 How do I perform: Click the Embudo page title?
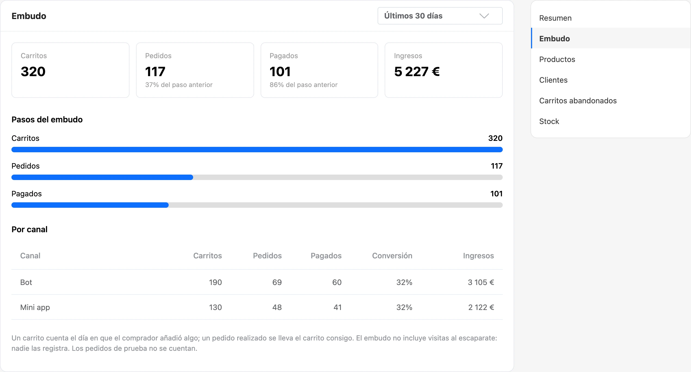(x=29, y=16)
